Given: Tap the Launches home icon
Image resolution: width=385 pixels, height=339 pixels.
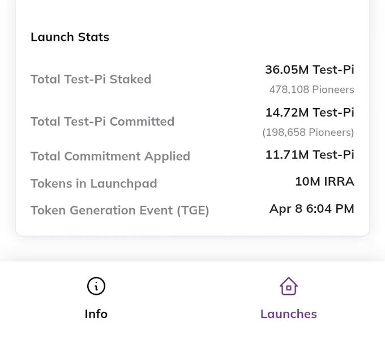Looking at the screenshot, I should [x=289, y=286].
